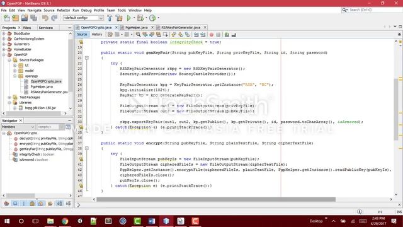Image resolution: width=403 pixels, height=227 pixels.
Task: Click the New Project toolbar icon
Action: tap(16, 18)
